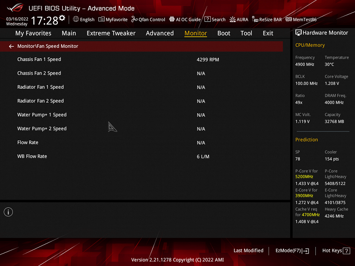Click the 154 pts cooler score
Screen dimensions: 355x266
coord(332,159)
